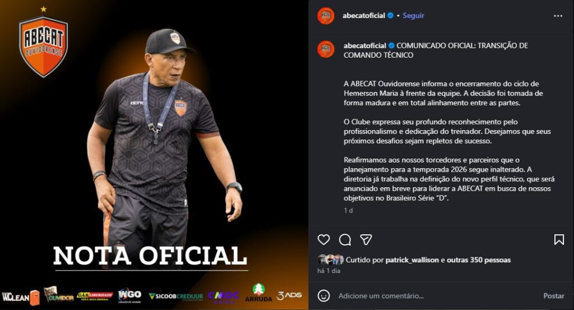Click abecatoficial avatar beside the caption
Screen dimensions: 574x310
pos(326,49)
